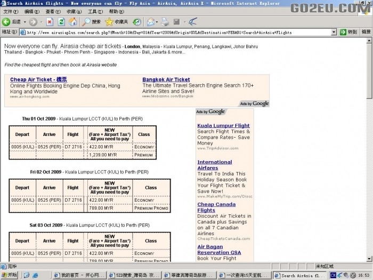Expand the Edit button dropdown arrow
373x280 pixels.
[184, 22]
